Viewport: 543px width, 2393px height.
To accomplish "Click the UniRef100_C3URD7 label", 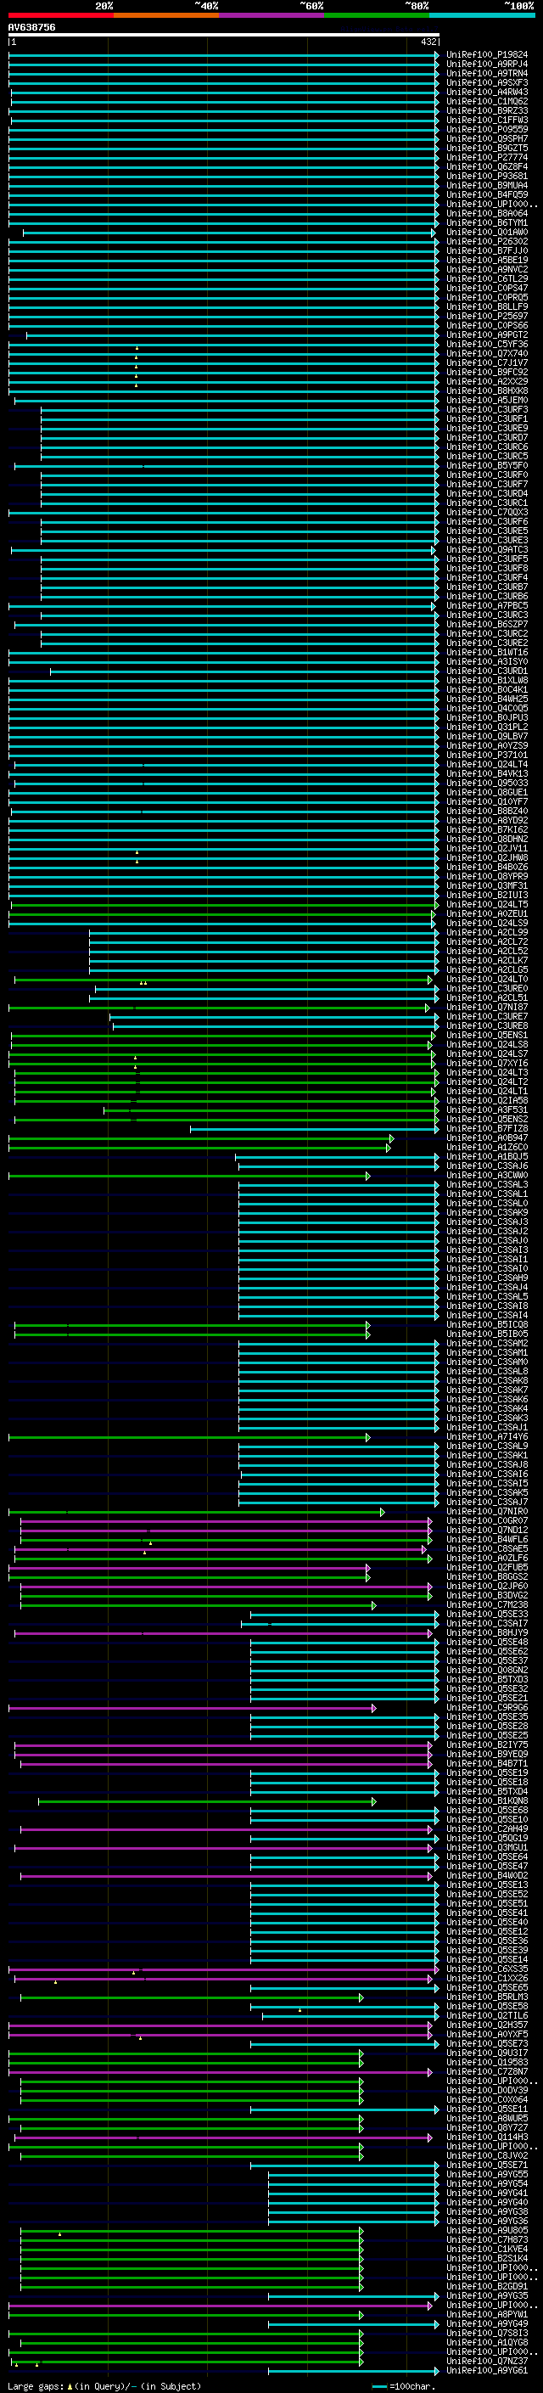I will click(487, 437).
